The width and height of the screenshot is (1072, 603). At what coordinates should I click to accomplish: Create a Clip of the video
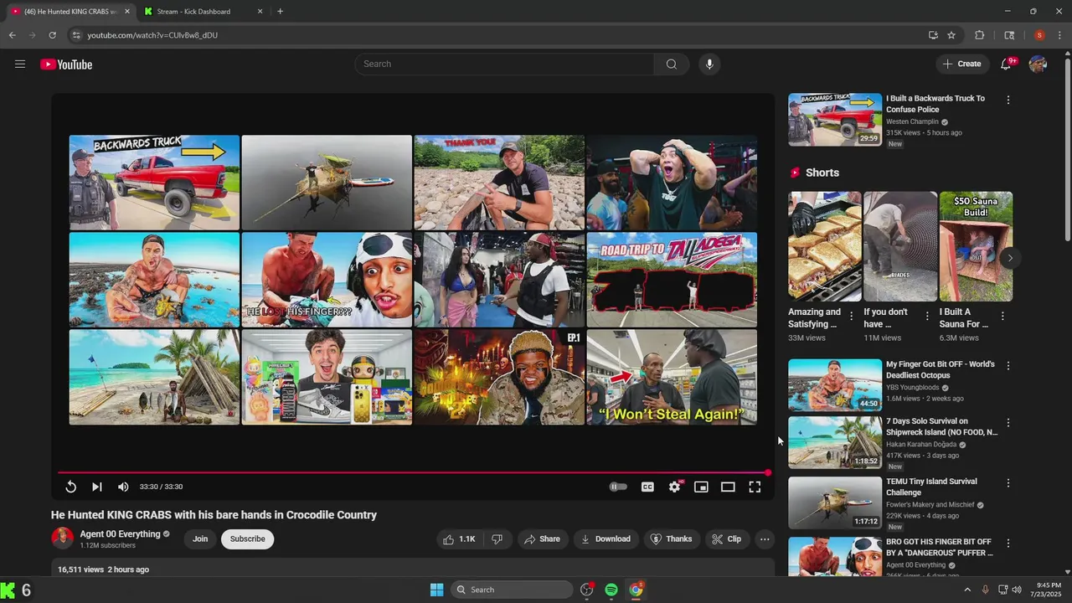coord(726,539)
